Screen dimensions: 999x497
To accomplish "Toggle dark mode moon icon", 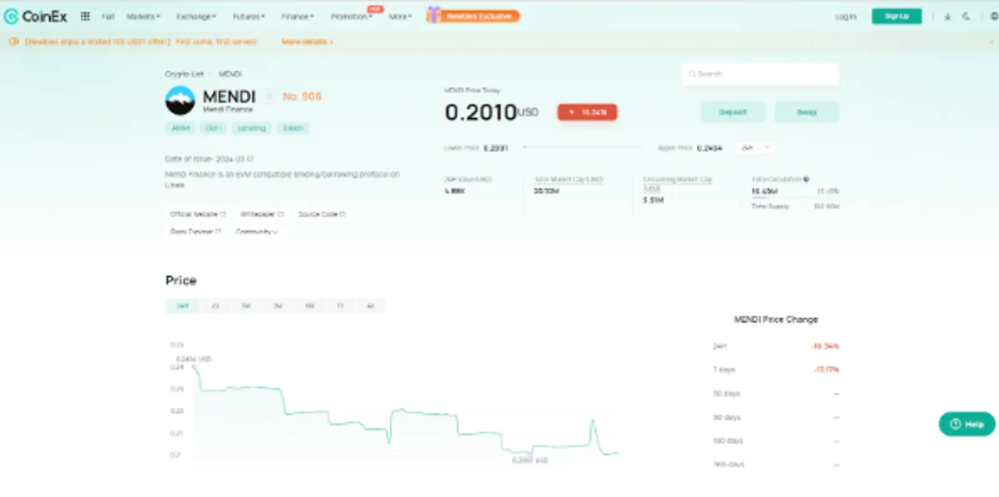I will click(x=966, y=17).
